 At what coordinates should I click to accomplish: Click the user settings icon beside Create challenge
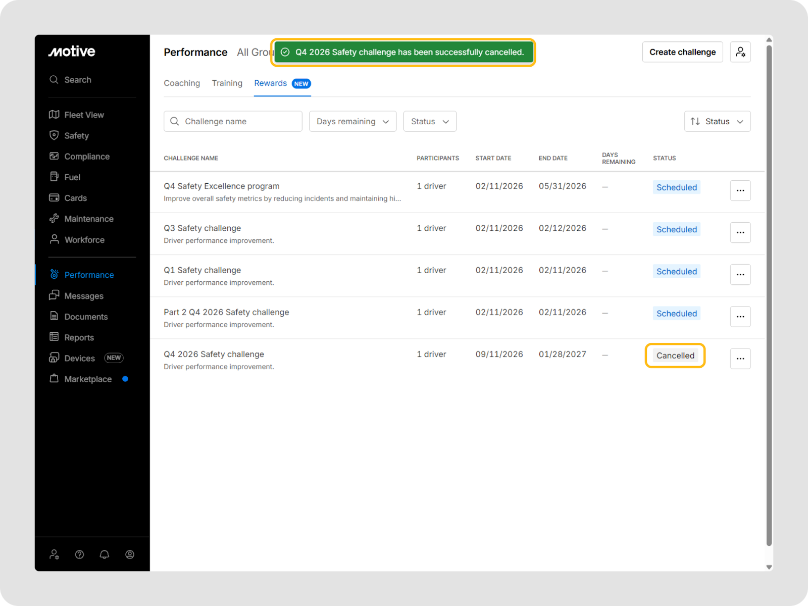740,52
